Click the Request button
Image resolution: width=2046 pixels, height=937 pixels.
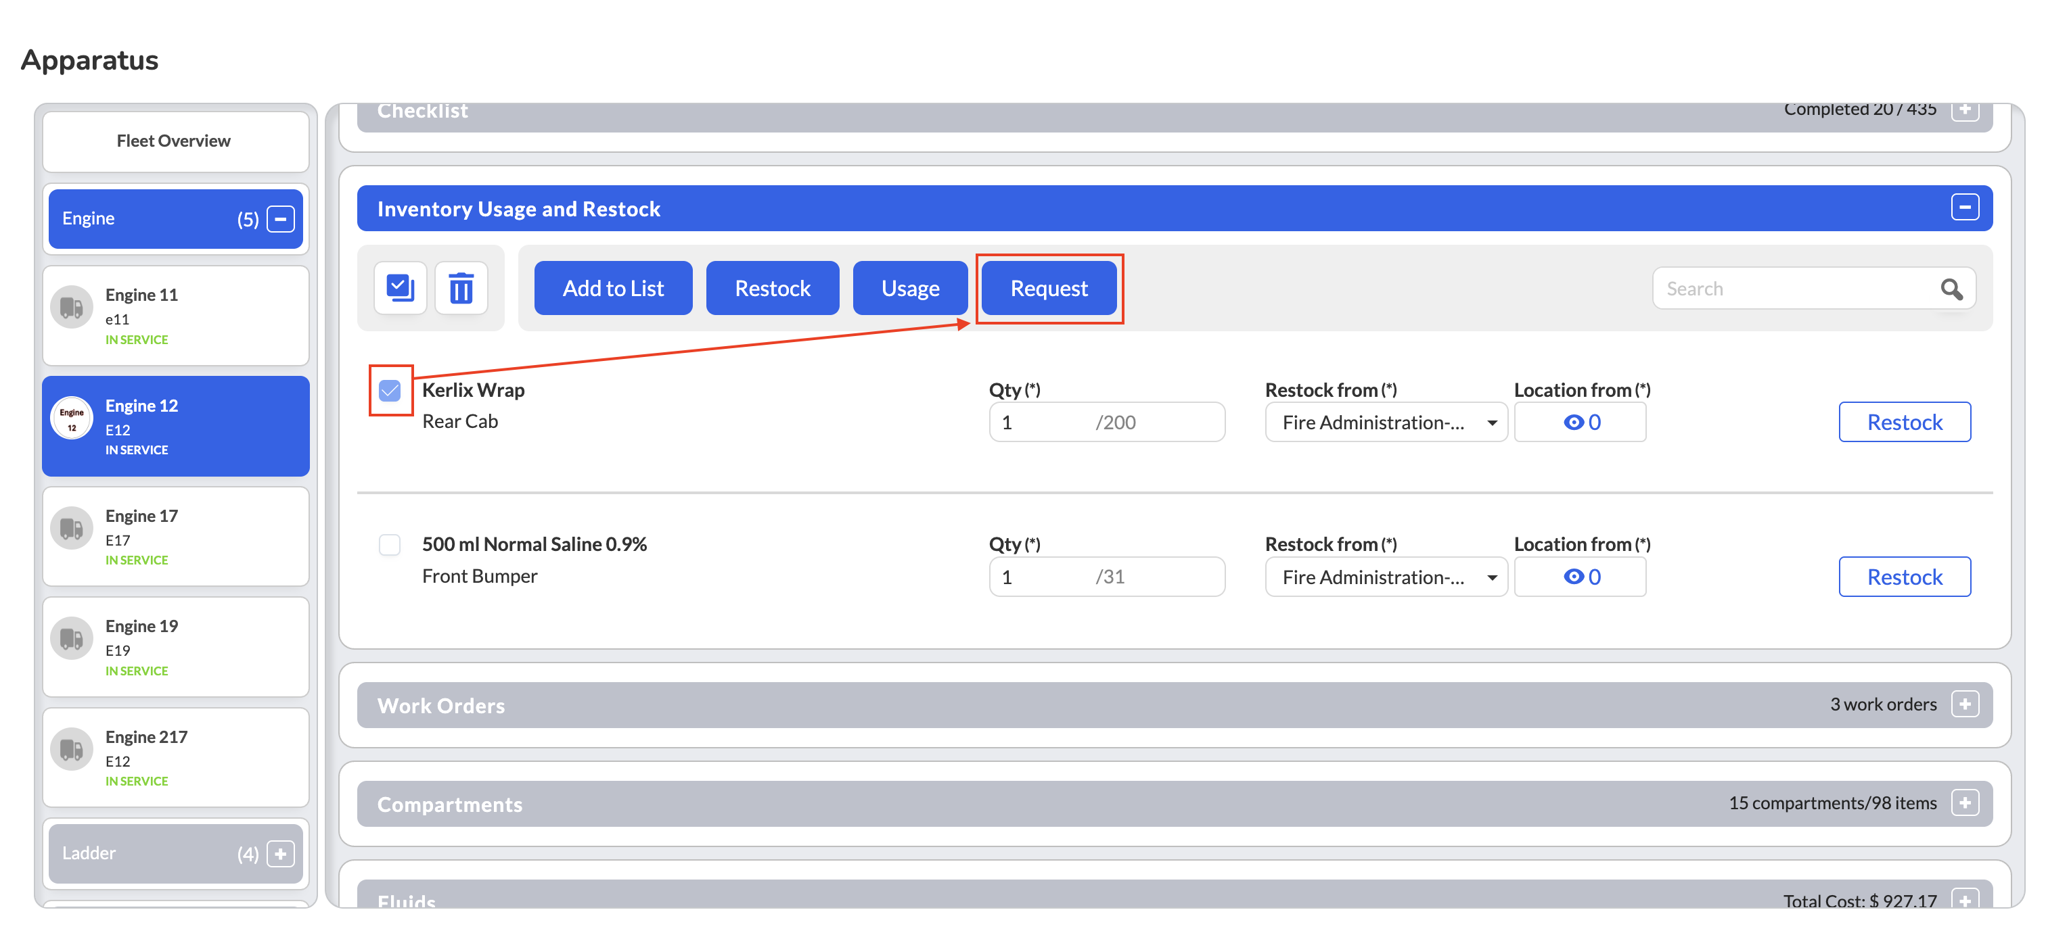(x=1049, y=288)
